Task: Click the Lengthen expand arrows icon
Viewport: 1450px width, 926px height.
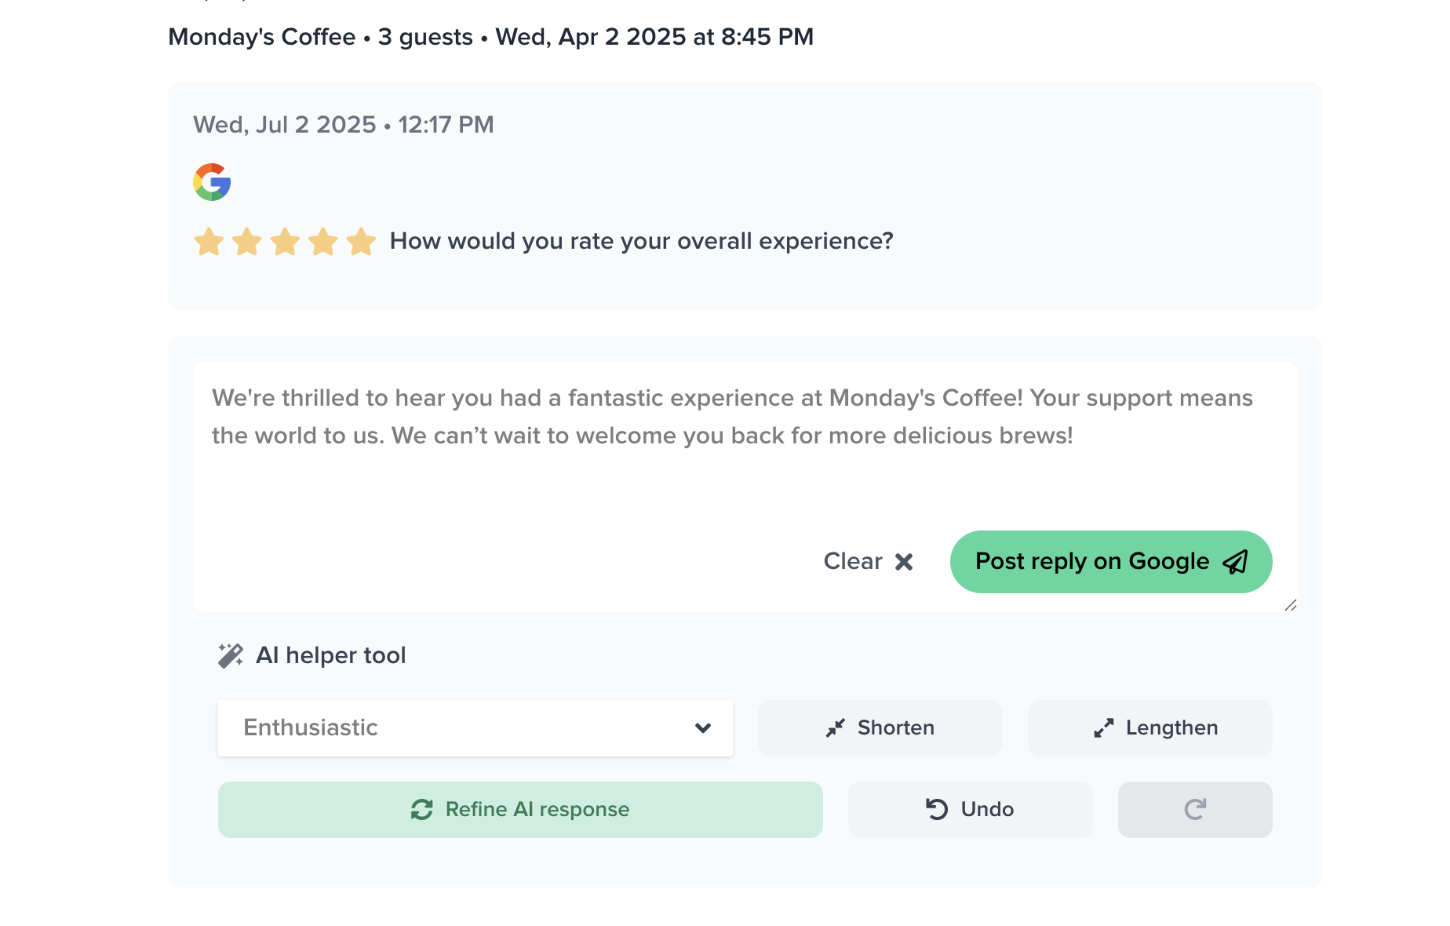Action: pos(1103,728)
